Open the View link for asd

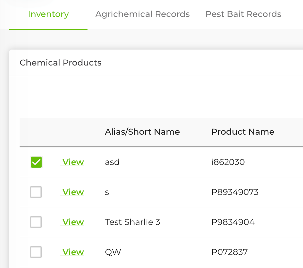(x=73, y=162)
